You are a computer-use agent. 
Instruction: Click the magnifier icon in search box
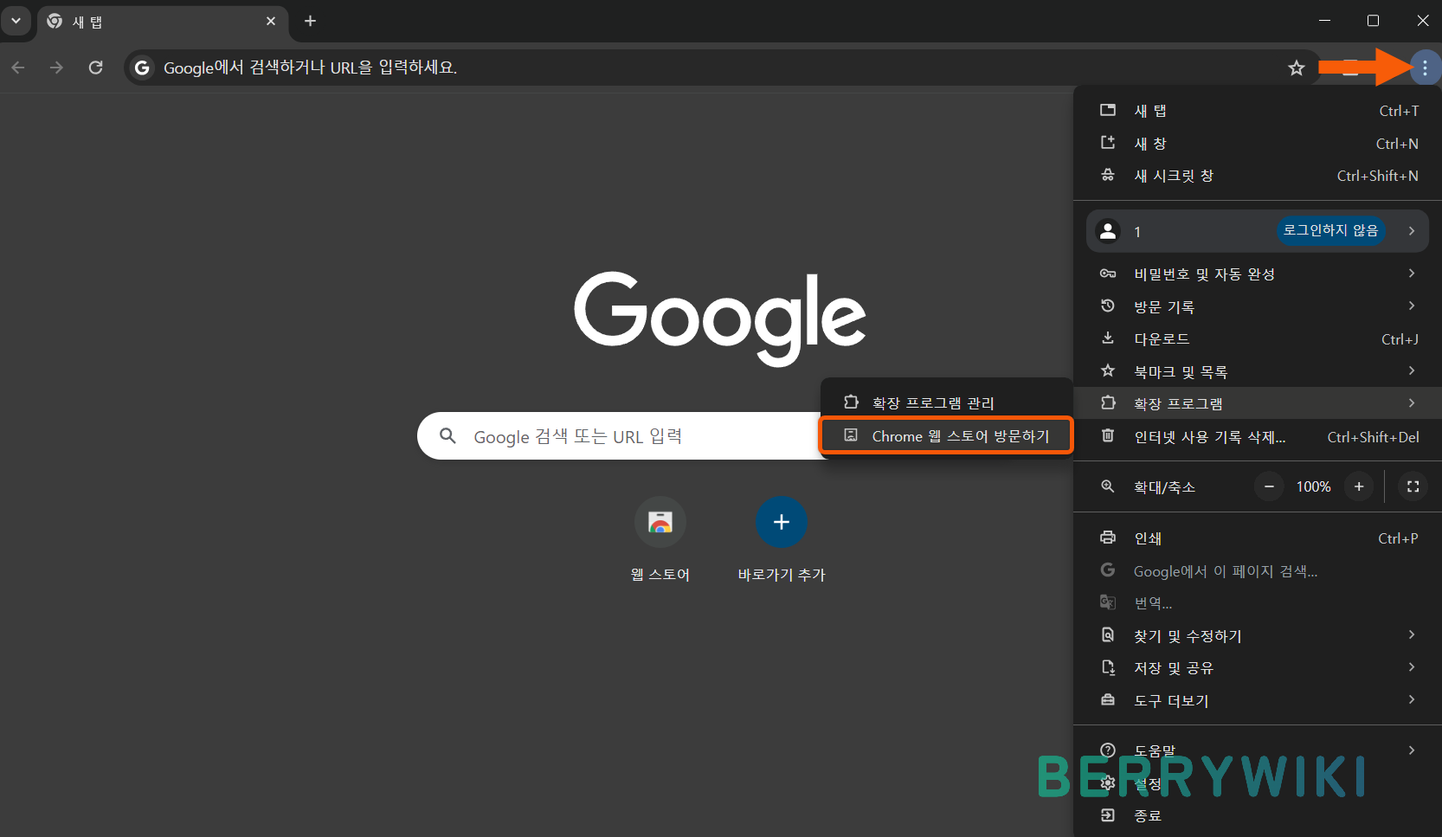click(x=447, y=435)
